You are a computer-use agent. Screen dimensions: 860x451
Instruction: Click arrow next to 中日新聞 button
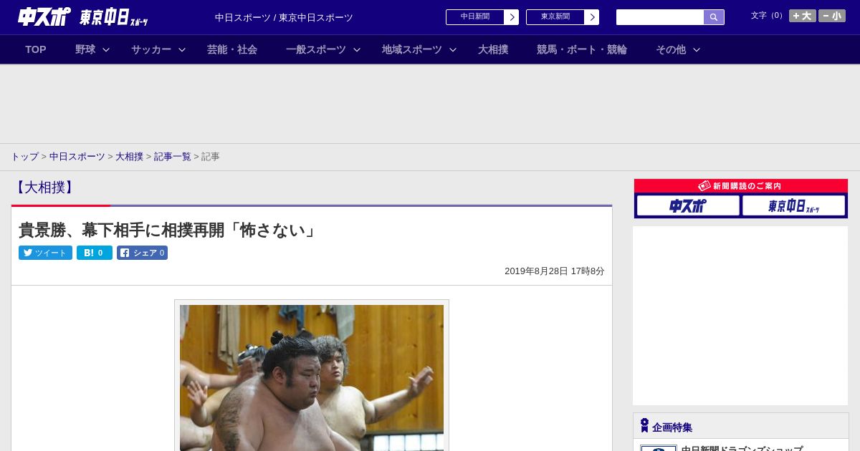(511, 17)
